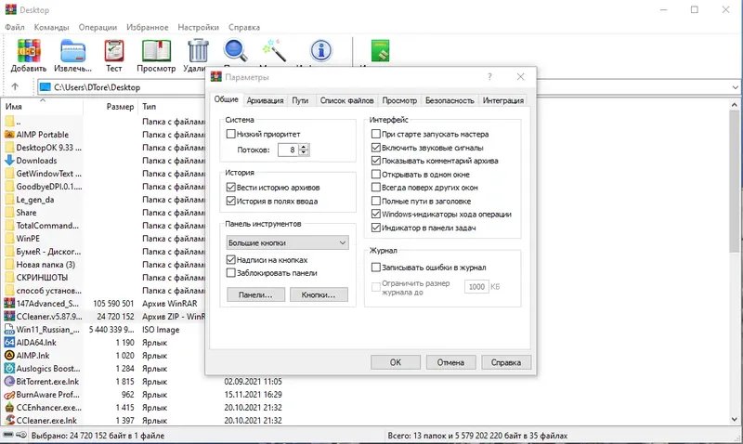Click the Auslogics Boost shortcut icon

tap(9, 368)
